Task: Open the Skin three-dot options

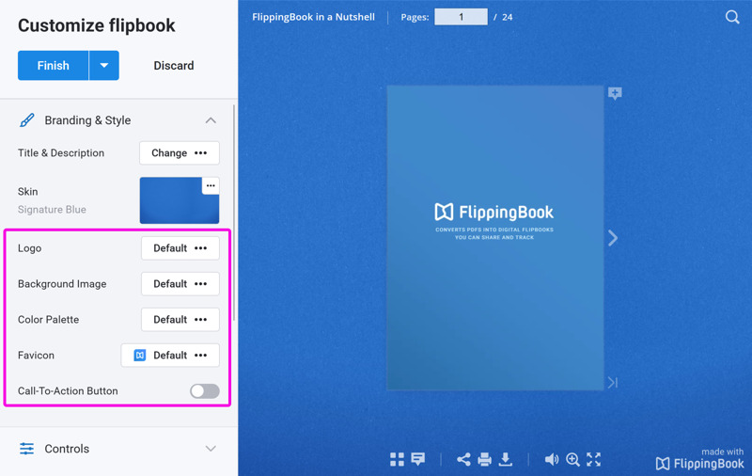Action: tap(211, 185)
